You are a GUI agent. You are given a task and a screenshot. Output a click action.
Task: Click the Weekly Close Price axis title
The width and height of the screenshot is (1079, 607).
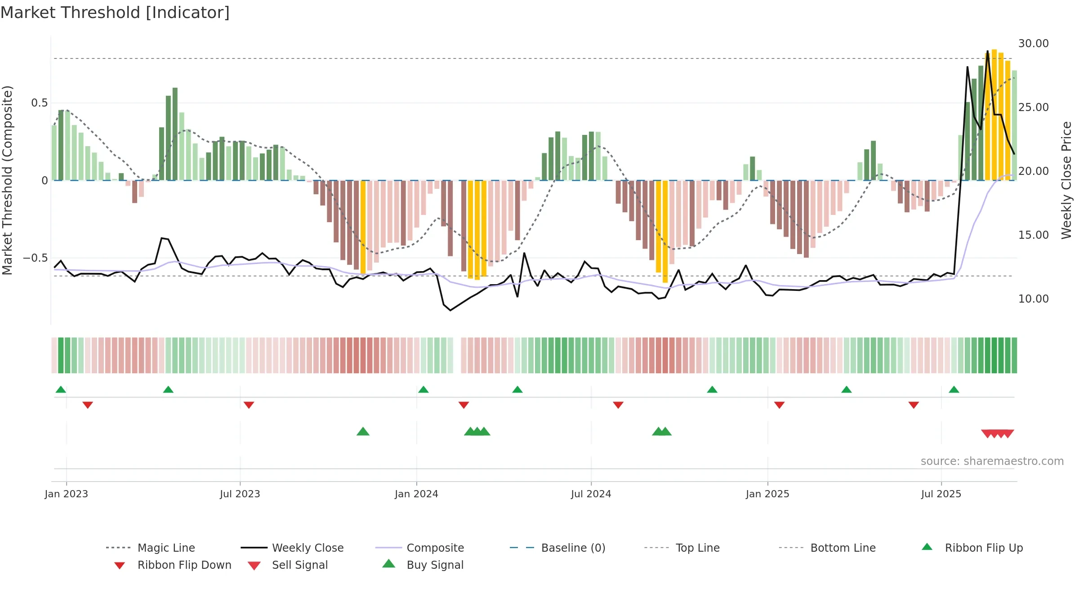[x=1066, y=180]
